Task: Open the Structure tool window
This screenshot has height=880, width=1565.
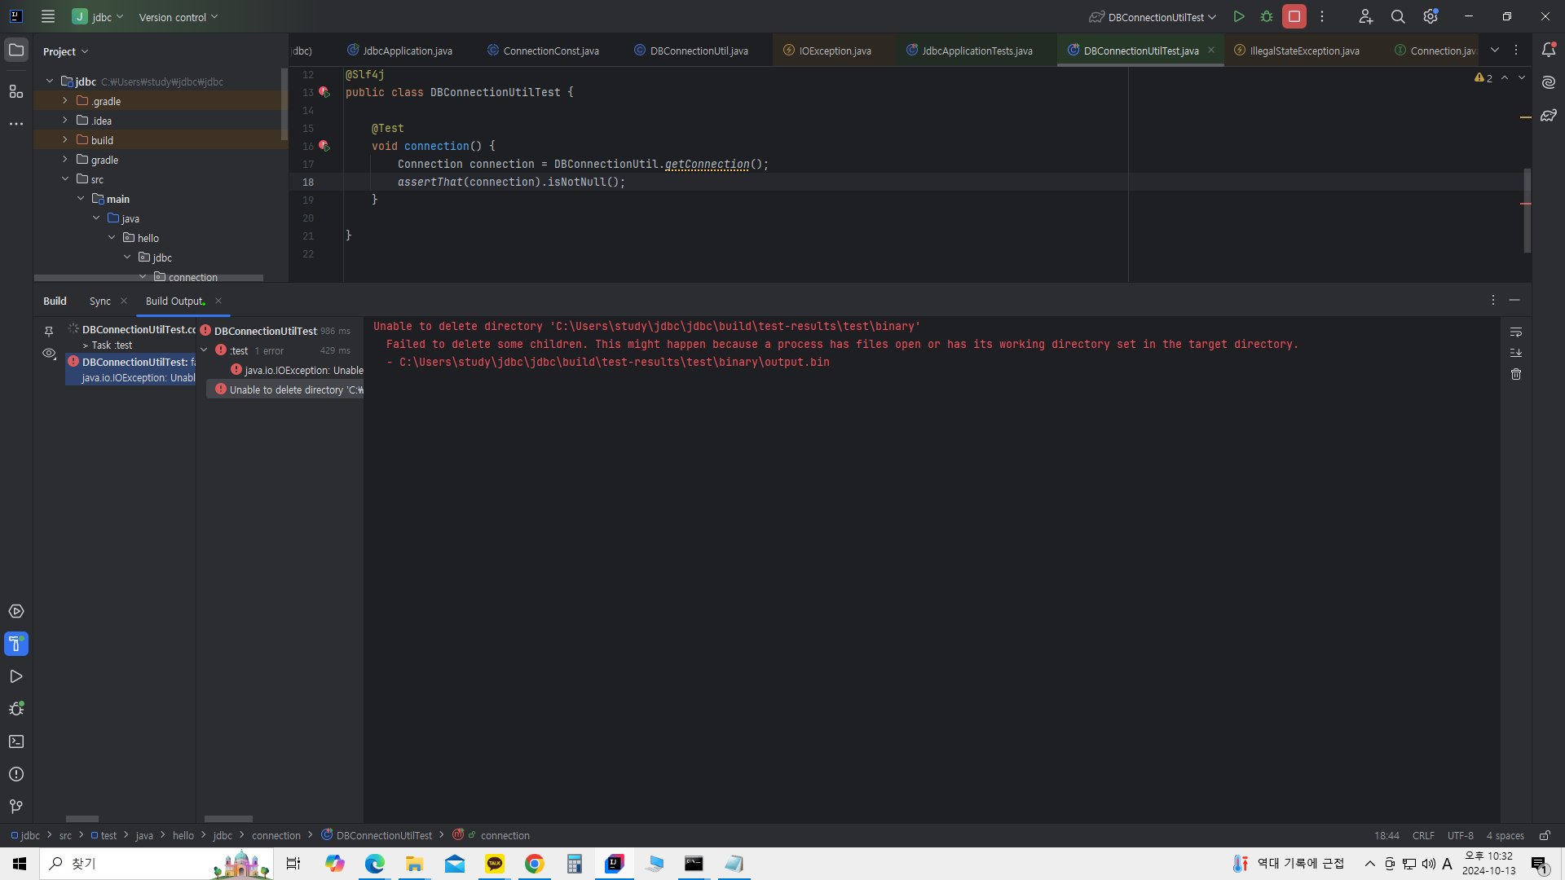Action: [x=16, y=91]
